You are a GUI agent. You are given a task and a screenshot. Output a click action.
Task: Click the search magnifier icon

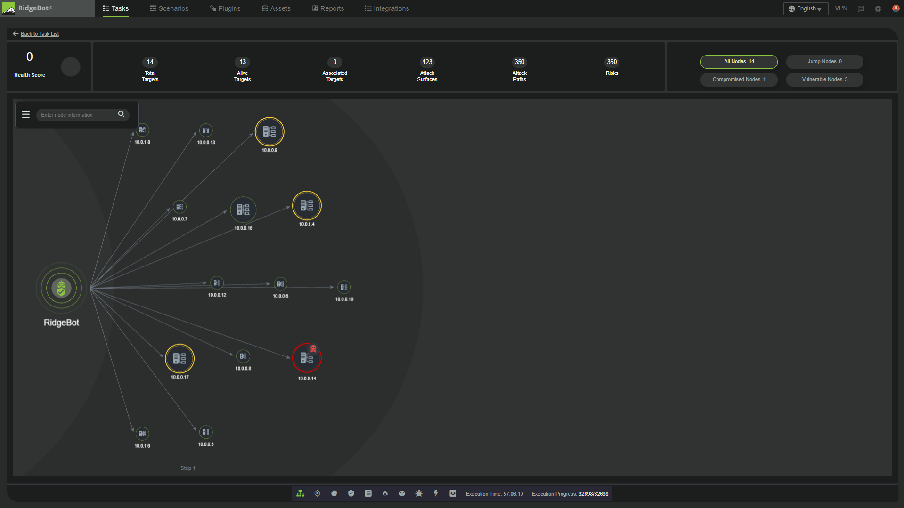pos(121,114)
